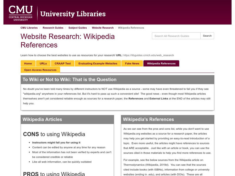Click the Learn how to choose the best websites description
235x176 pixels.
[68, 55]
